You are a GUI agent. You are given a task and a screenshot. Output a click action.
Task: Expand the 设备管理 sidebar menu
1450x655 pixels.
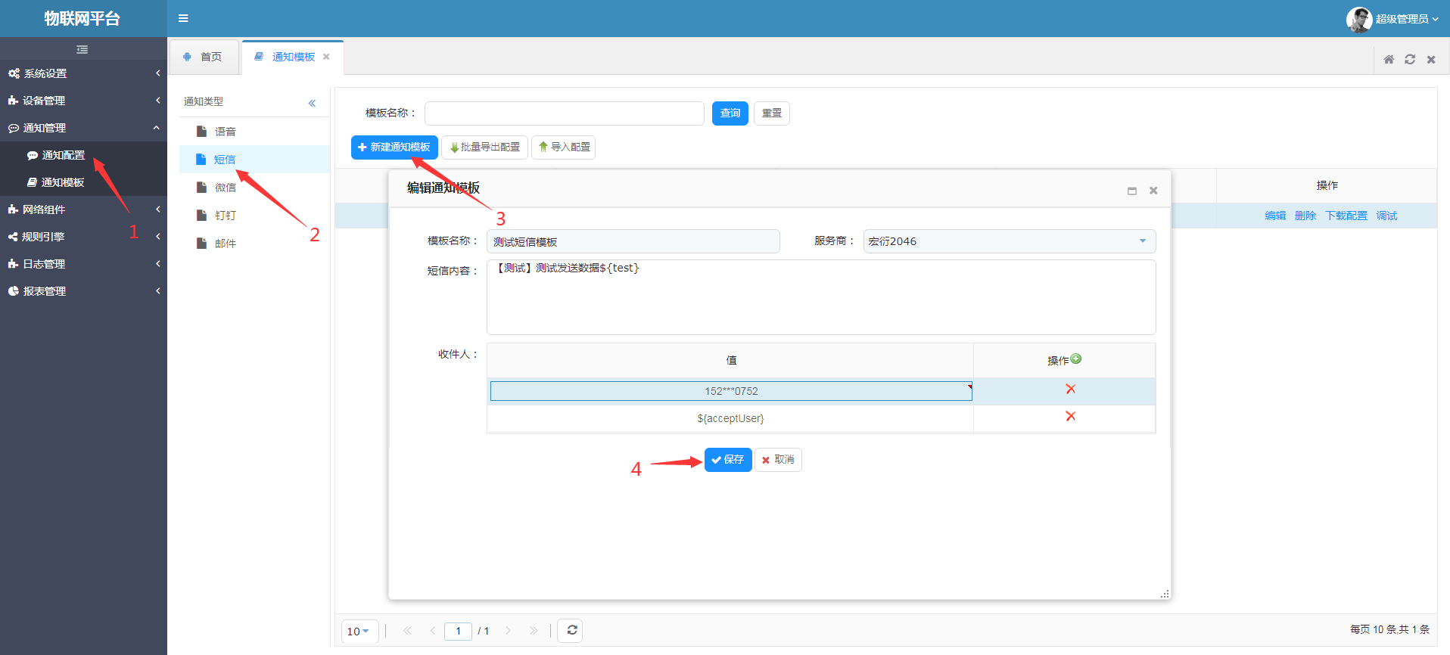pyautogui.click(x=83, y=101)
